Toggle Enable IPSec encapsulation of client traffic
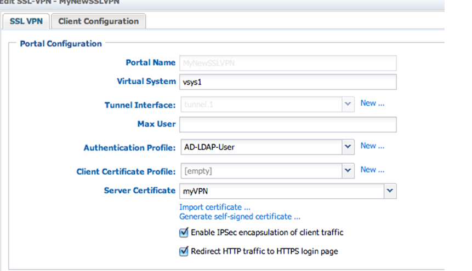472x271 pixels. coord(184,233)
